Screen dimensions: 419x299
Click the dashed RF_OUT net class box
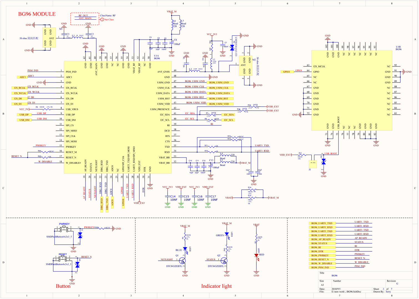pyautogui.click(x=85, y=19)
